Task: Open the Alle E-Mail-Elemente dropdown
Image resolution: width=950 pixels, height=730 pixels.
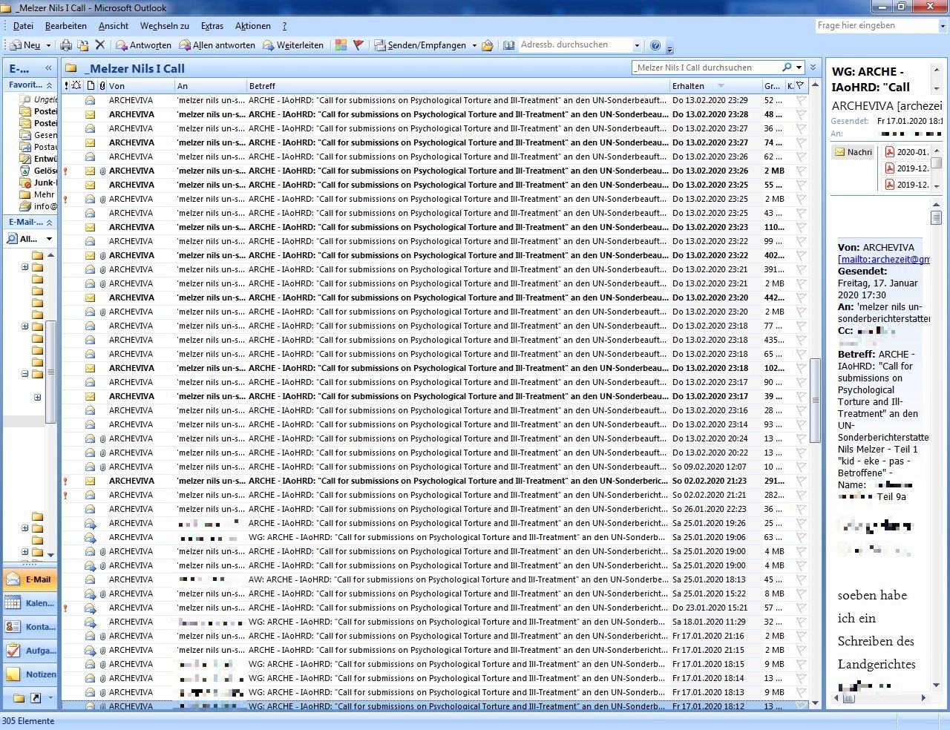Action: pyautogui.click(x=30, y=239)
